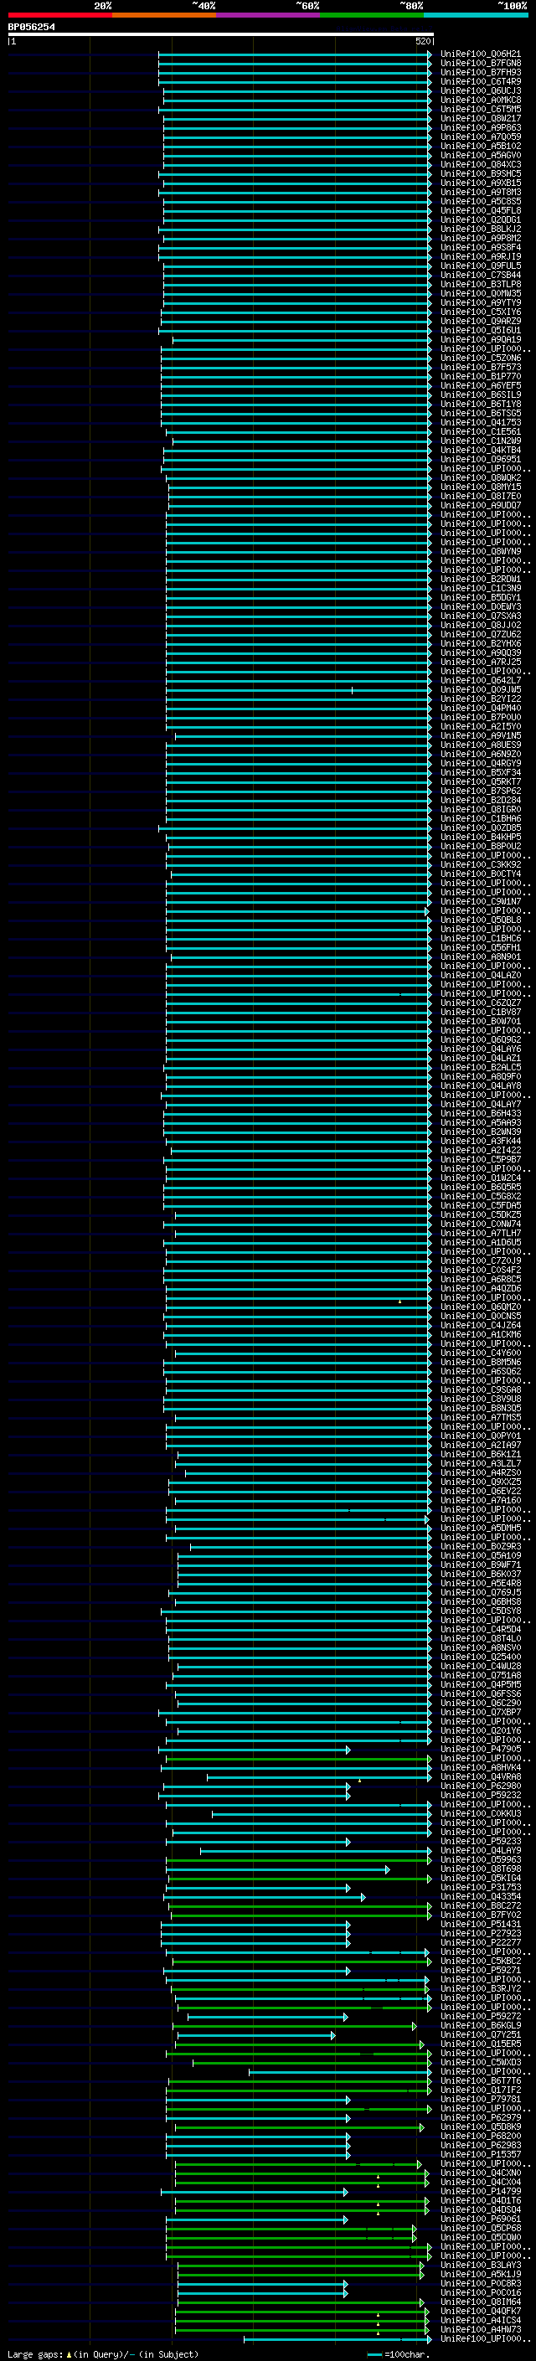The height and width of the screenshot is (2361, 536).
Task: Select the UniRef100_P59233 label
Action: point(481,1840)
